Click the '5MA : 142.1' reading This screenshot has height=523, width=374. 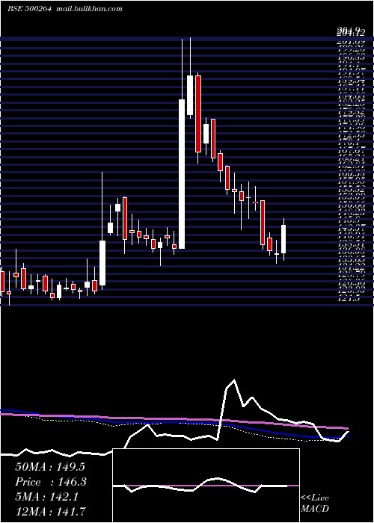coord(46,497)
